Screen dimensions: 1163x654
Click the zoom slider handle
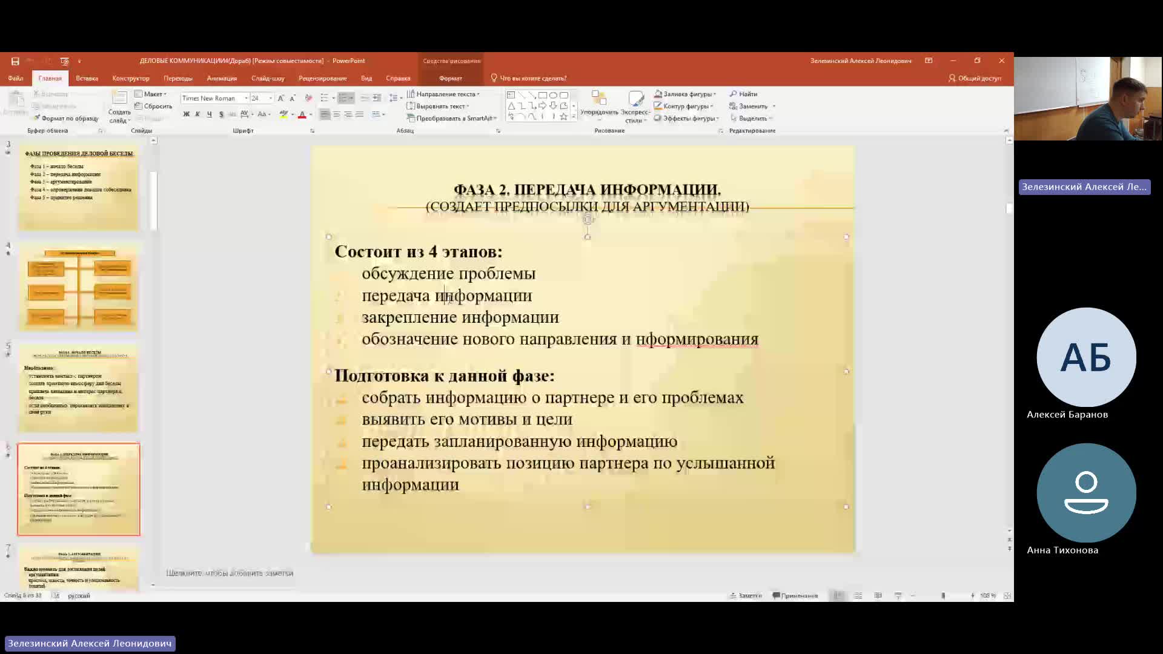[943, 596]
